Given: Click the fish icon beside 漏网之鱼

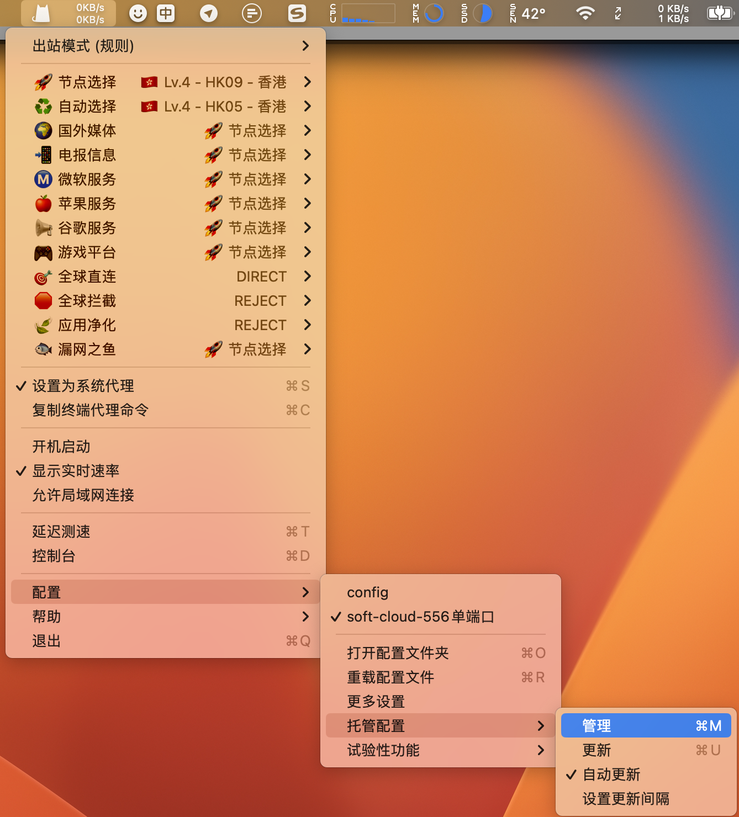Looking at the screenshot, I should coord(44,349).
